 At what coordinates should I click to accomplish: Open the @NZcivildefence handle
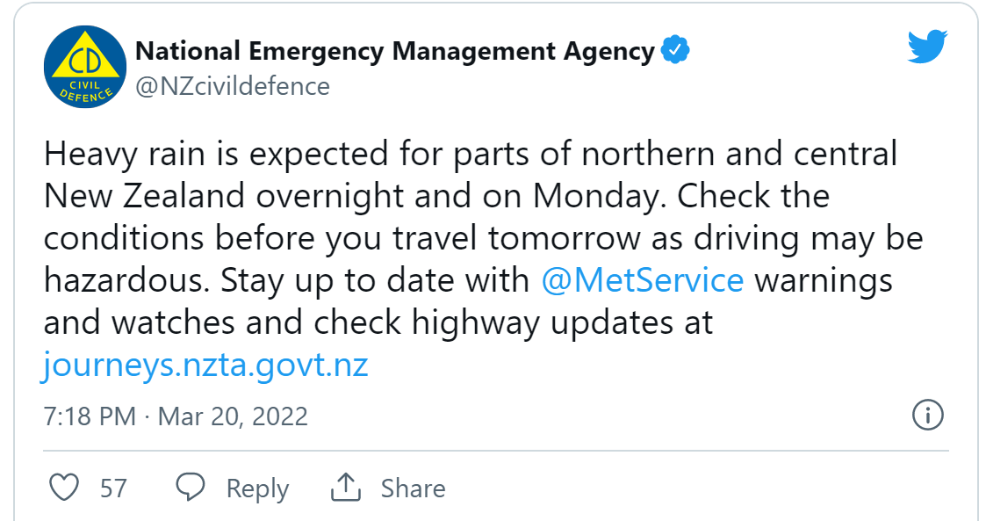pos(232,87)
